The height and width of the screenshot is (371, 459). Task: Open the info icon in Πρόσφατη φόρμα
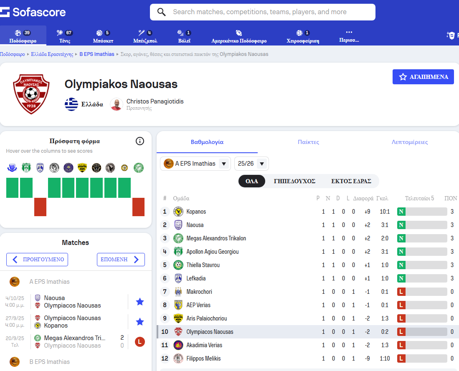tap(140, 141)
